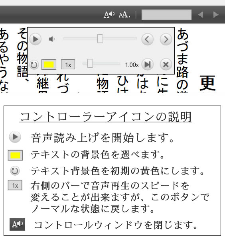Screen dimensions: 225x243
Task: Click the text 音声読み上げを開始します。
Action: point(103,137)
